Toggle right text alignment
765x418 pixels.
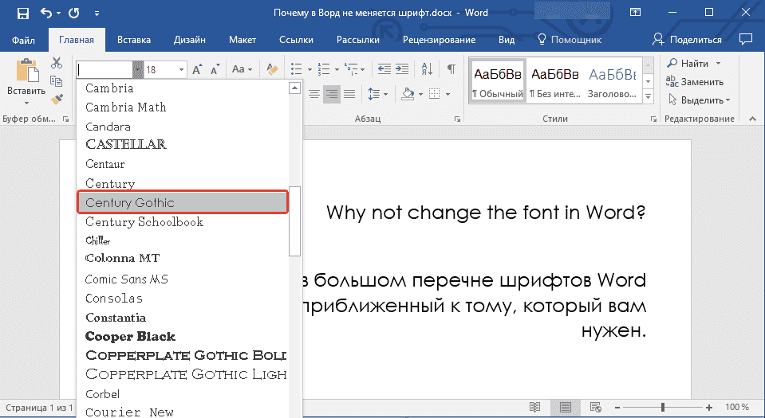coord(332,94)
